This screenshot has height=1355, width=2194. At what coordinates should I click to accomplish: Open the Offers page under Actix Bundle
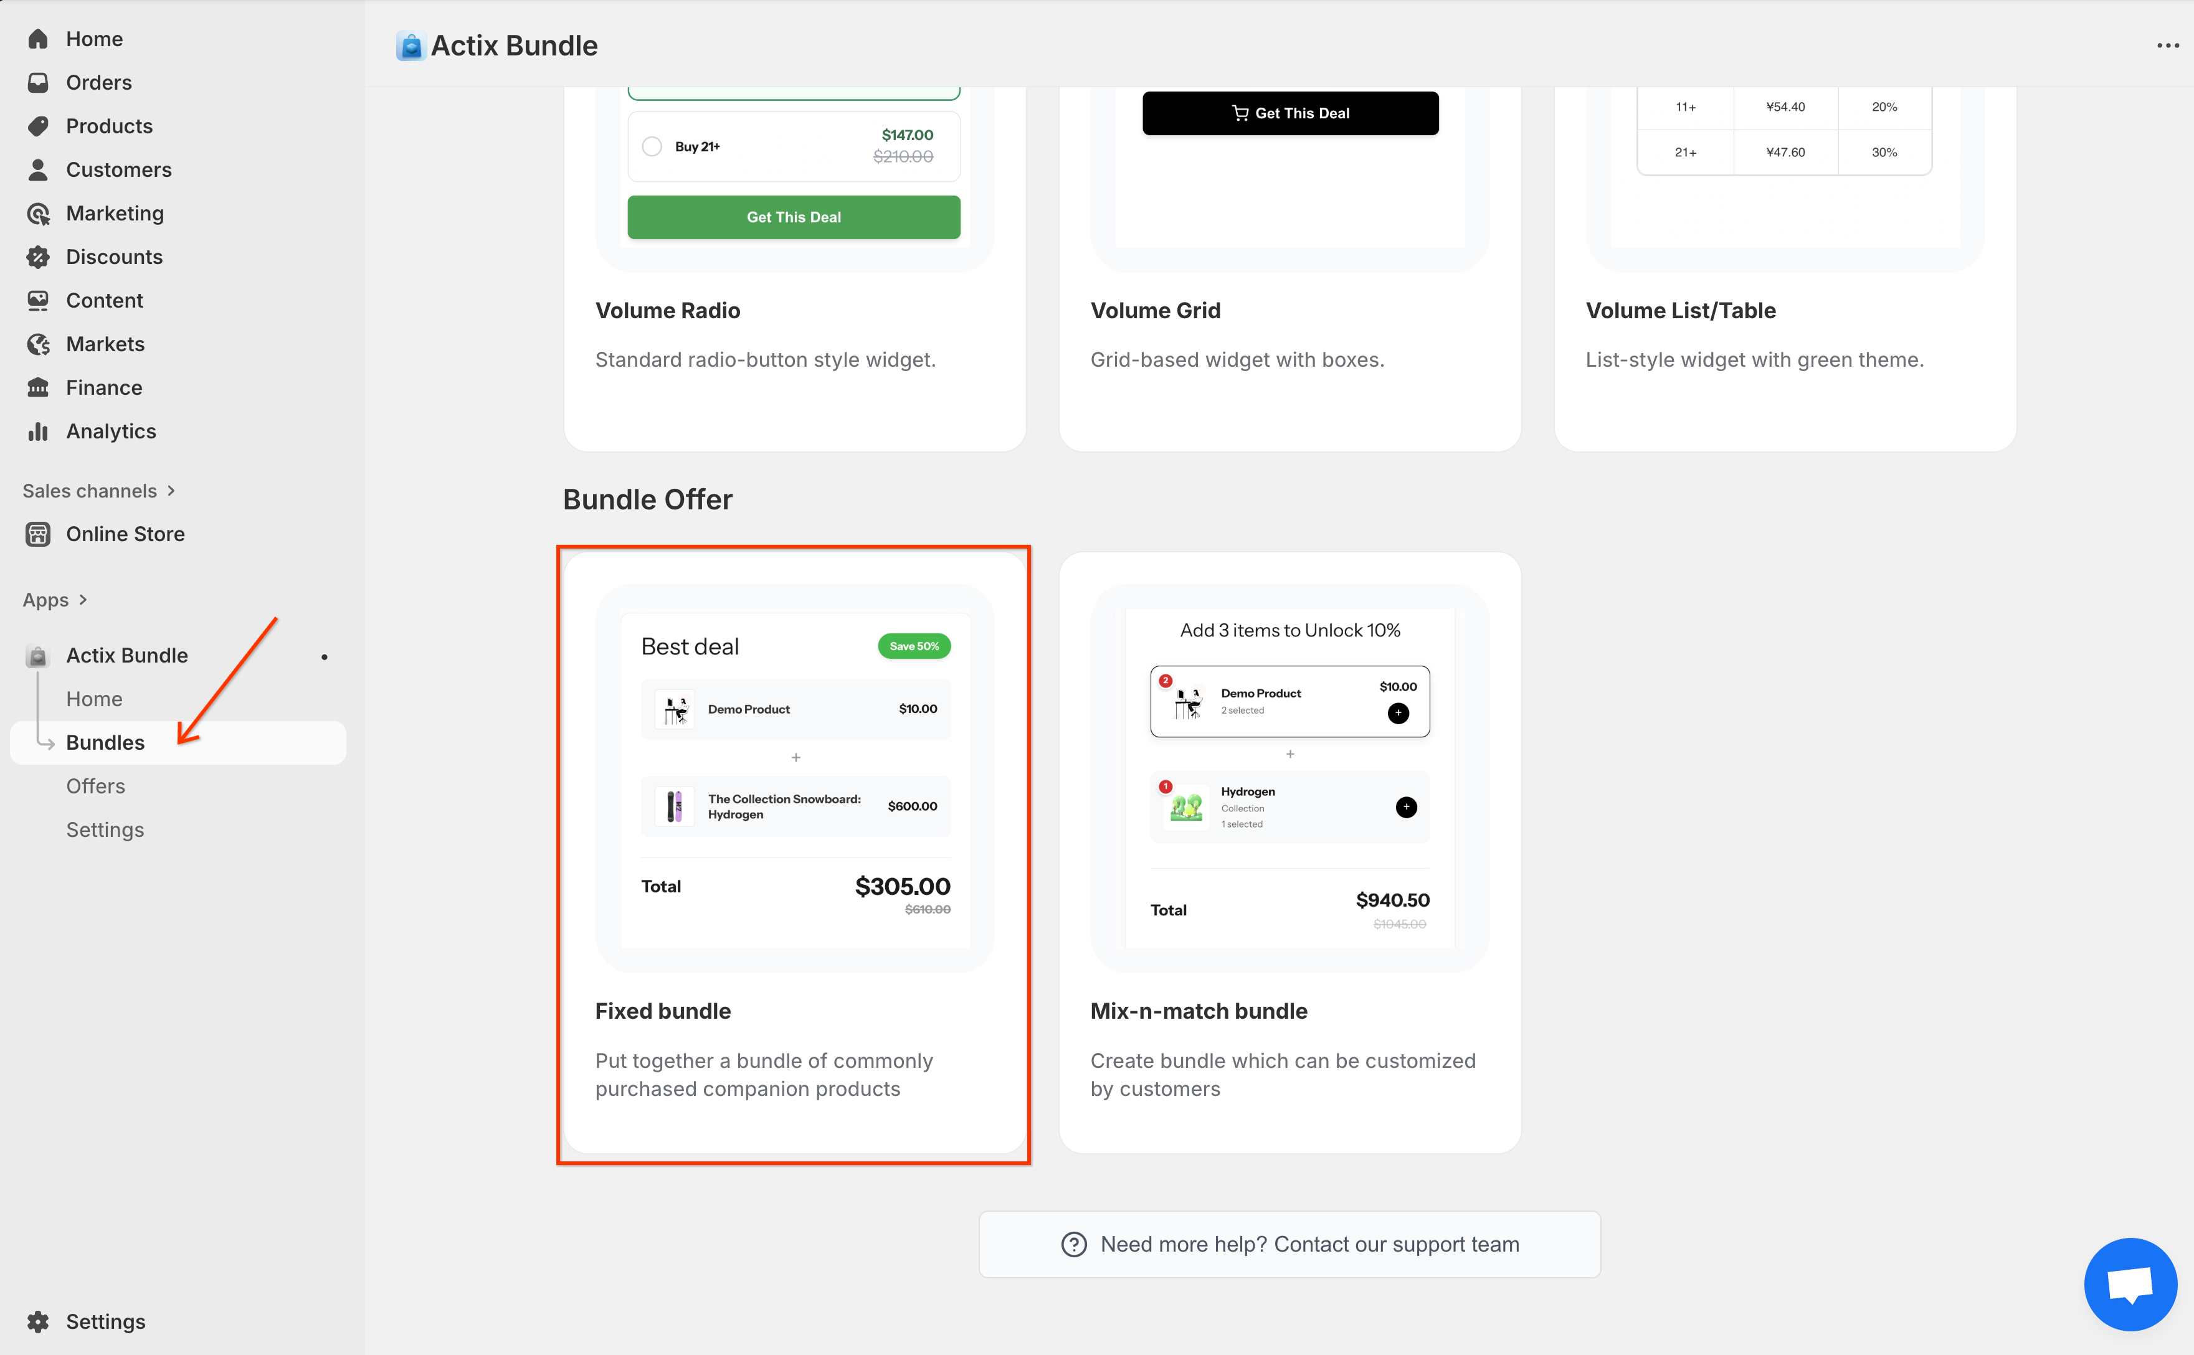click(96, 786)
